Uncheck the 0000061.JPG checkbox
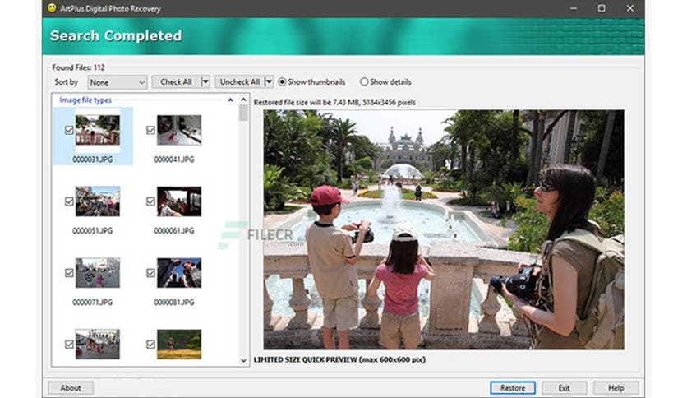 (150, 201)
